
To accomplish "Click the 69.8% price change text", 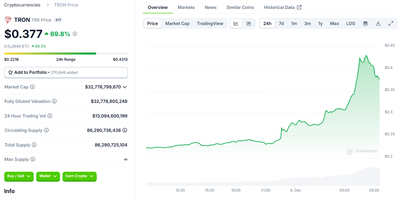I will coord(60,34).
